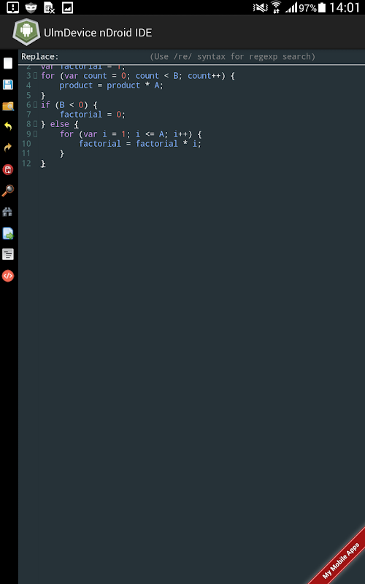Collapse the fold marker on line 8
This screenshot has width=365, height=584.
35,124
